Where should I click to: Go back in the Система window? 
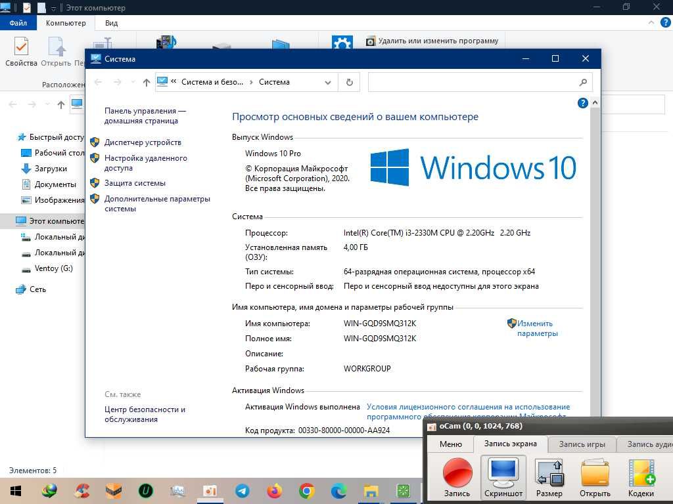99,82
